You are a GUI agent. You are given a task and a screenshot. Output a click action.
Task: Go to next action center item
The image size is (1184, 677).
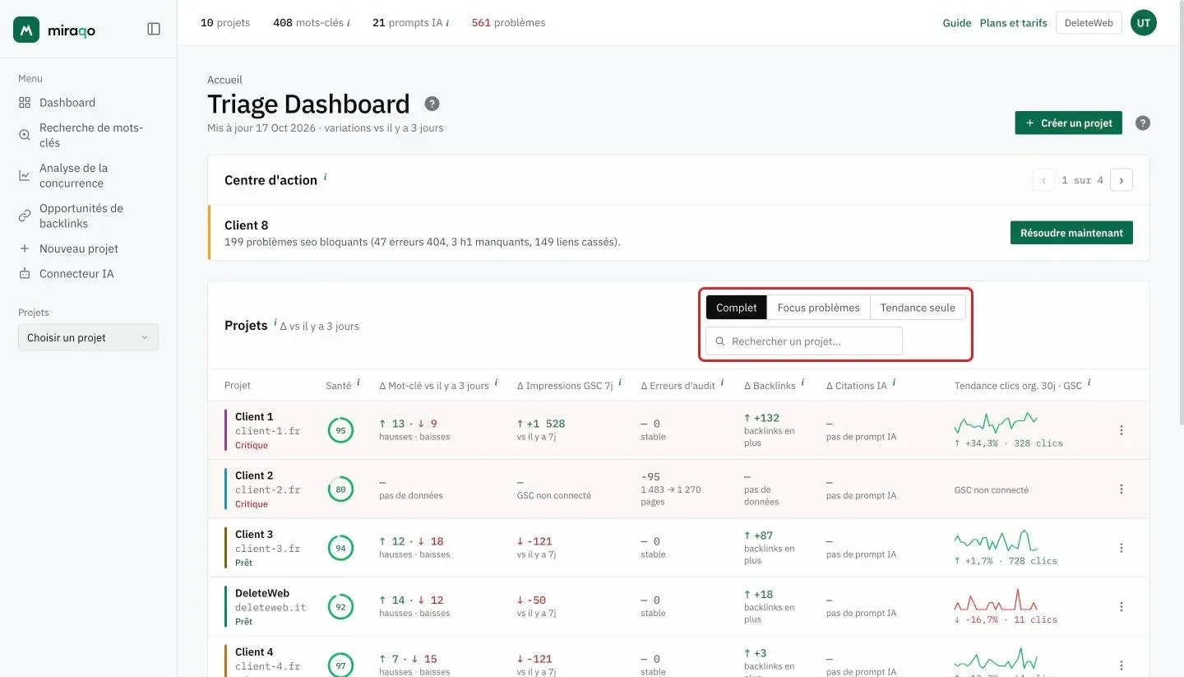(x=1122, y=180)
